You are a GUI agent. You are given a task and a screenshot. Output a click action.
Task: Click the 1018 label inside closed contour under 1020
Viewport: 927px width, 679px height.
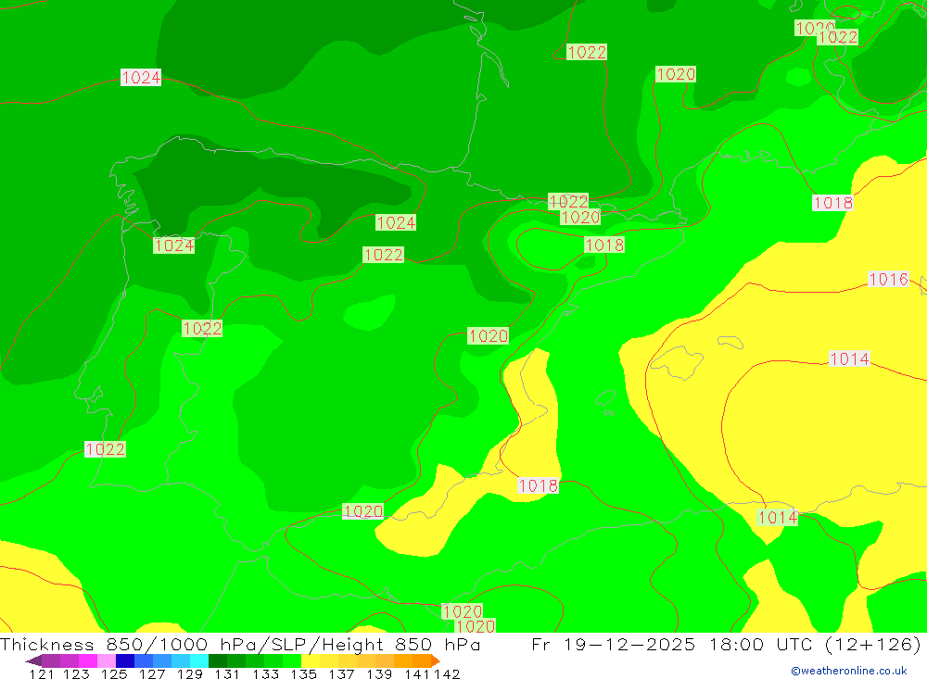pyautogui.click(x=604, y=245)
